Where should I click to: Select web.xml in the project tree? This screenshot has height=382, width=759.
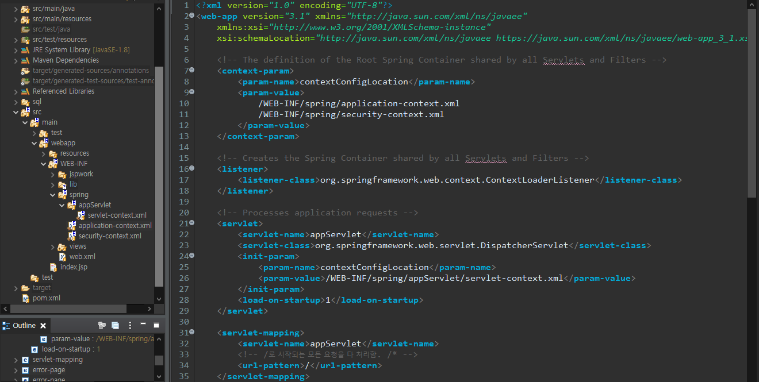[x=82, y=256]
